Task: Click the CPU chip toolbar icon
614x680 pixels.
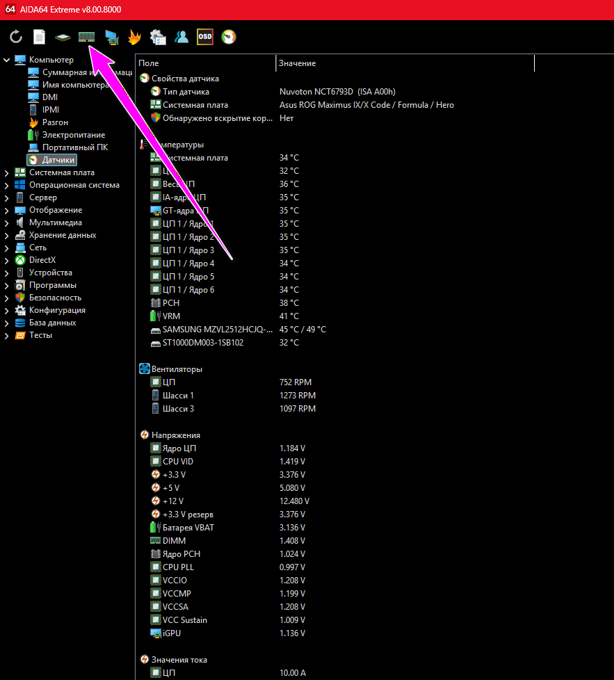Action: [63, 37]
